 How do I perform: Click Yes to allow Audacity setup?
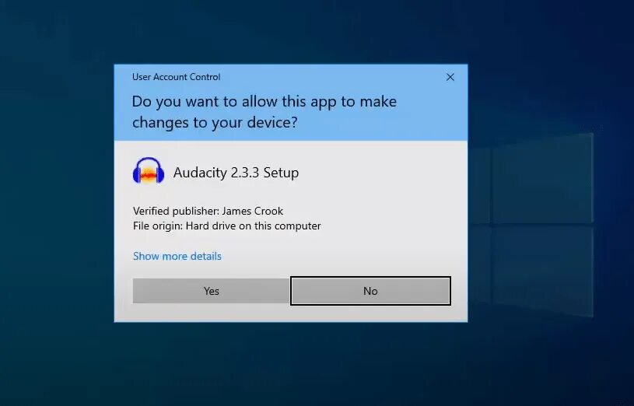tap(211, 291)
